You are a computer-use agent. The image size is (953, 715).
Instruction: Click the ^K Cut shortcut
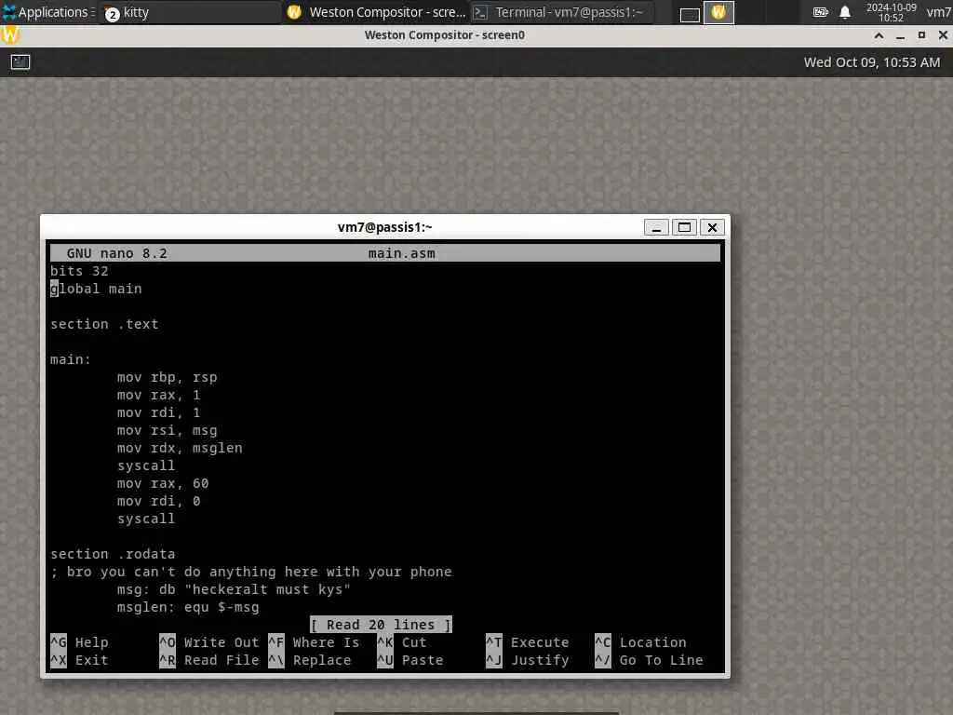[402, 642]
